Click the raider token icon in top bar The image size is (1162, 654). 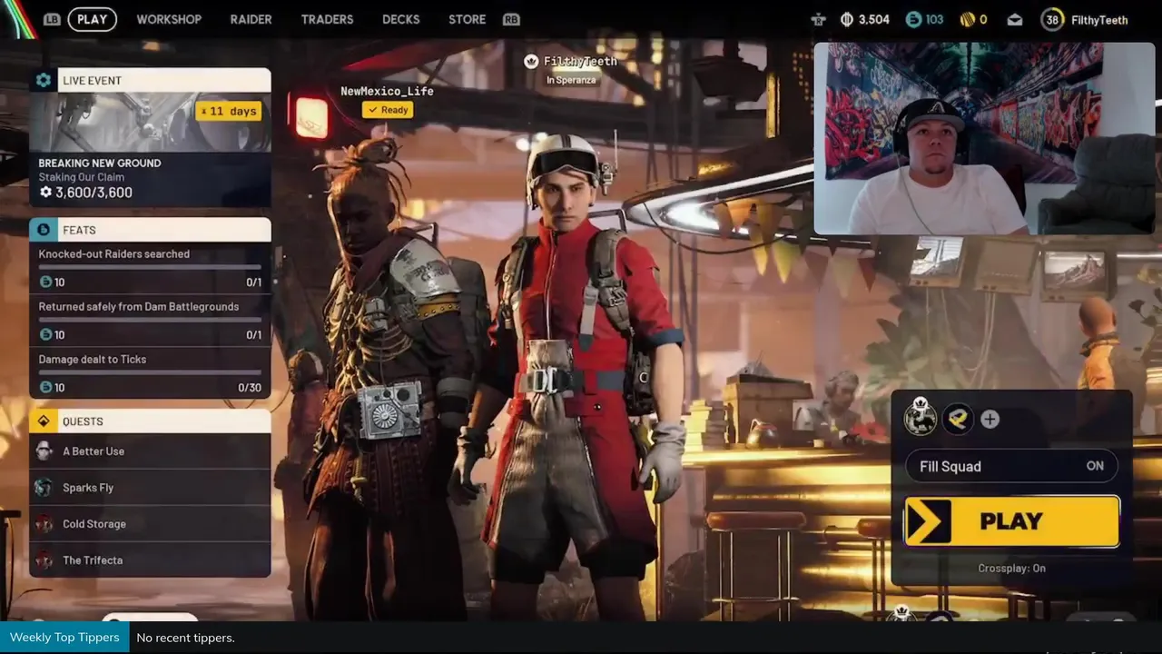coord(818,19)
